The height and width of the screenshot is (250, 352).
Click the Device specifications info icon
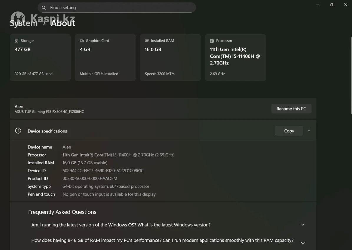tap(18, 131)
